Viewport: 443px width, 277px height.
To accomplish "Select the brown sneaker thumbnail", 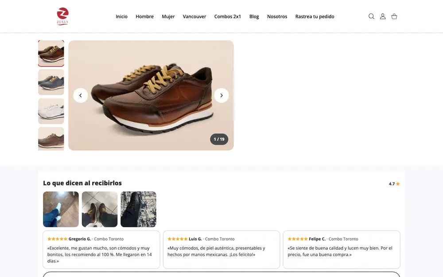I will tap(51, 54).
